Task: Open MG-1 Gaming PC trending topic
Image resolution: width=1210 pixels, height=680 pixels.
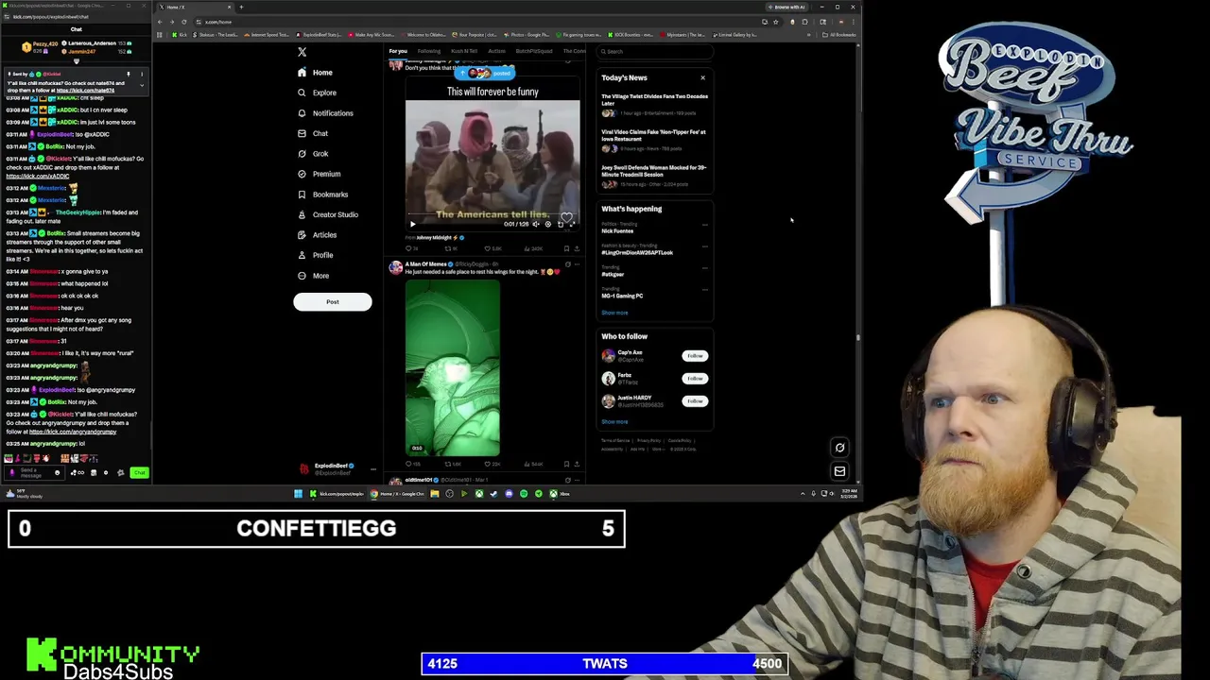Action: tap(622, 296)
